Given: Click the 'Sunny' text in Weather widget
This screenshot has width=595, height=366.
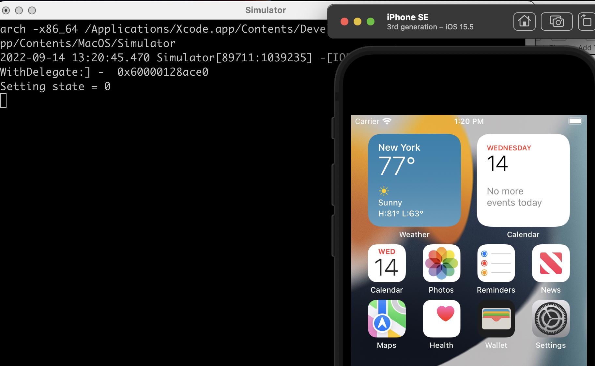Looking at the screenshot, I should click(390, 203).
